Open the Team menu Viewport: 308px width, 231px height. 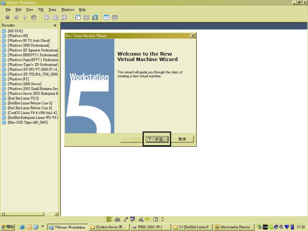[x=52, y=10]
